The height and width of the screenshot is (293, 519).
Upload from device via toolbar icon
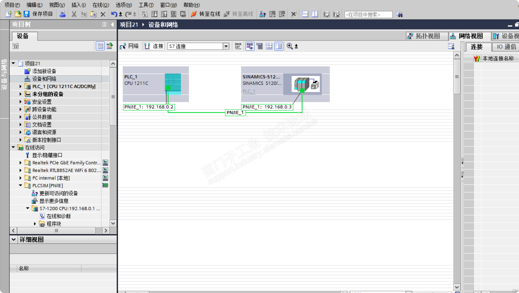click(x=164, y=14)
